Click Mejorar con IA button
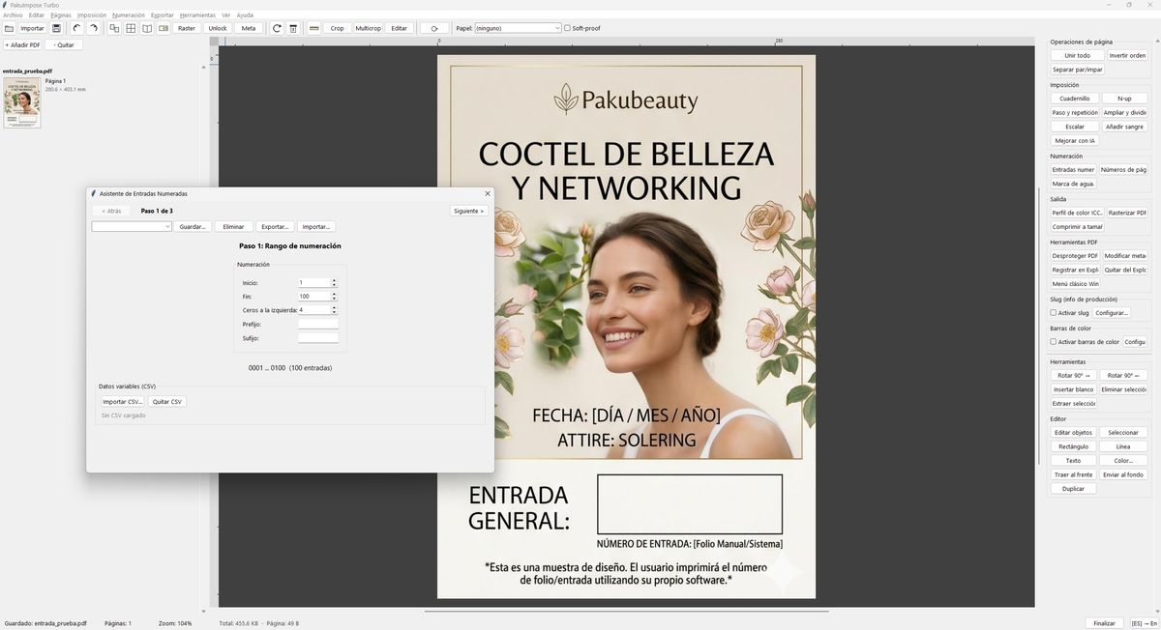This screenshot has height=630, width=1161. coord(1075,140)
